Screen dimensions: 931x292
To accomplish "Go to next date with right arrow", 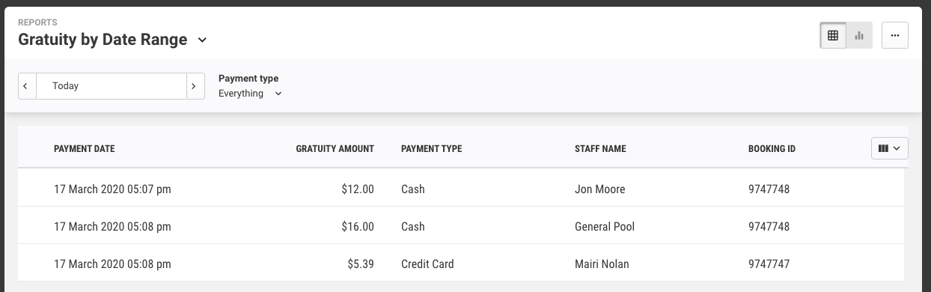I will 195,86.
